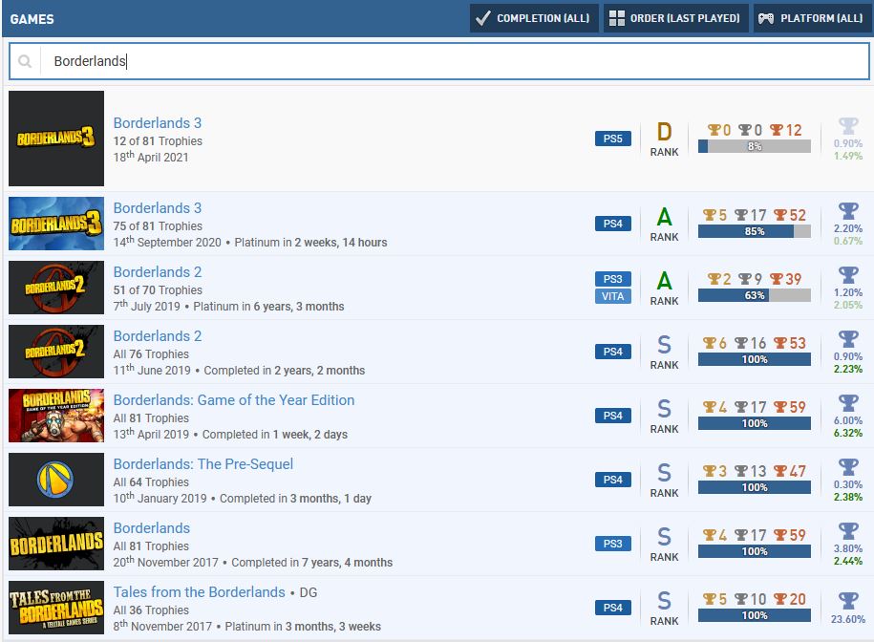Image resolution: width=874 pixels, height=642 pixels.
Task: Click '12 of 81 Trophies' text
Action: 158,141
